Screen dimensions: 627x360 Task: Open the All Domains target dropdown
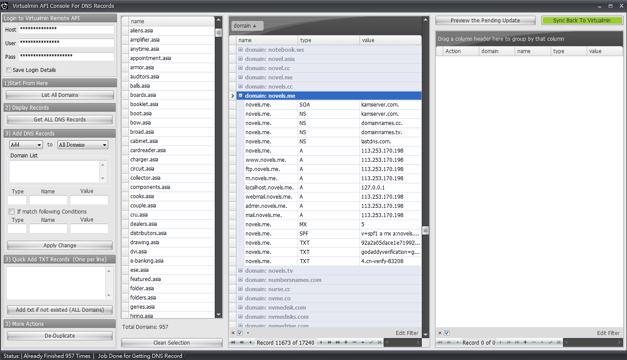[83, 145]
